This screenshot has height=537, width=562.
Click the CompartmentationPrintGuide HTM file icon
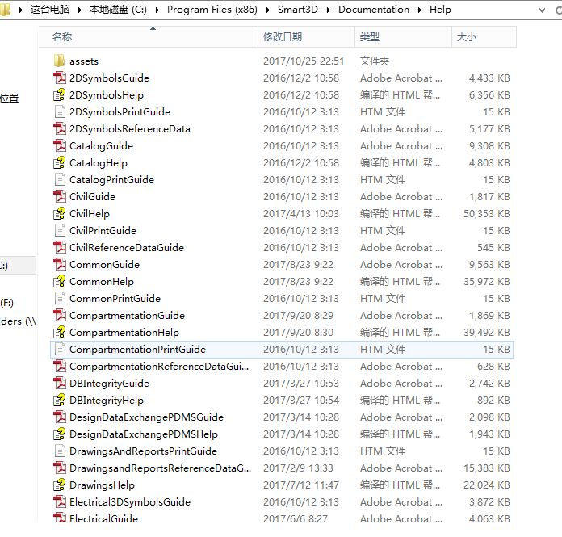point(60,349)
